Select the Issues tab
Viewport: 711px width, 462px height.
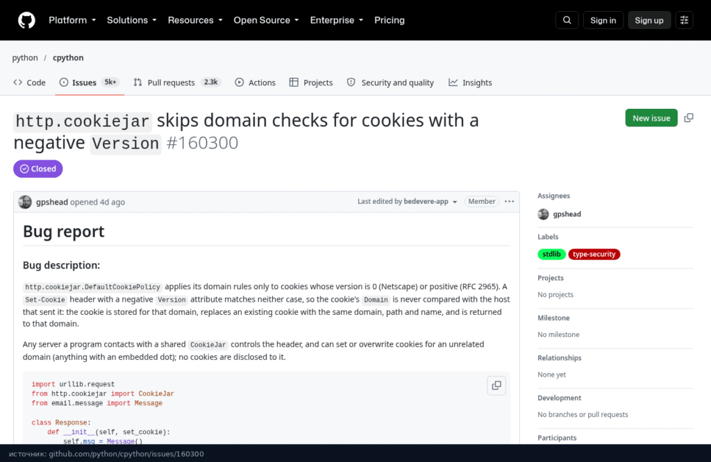[90, 83]
